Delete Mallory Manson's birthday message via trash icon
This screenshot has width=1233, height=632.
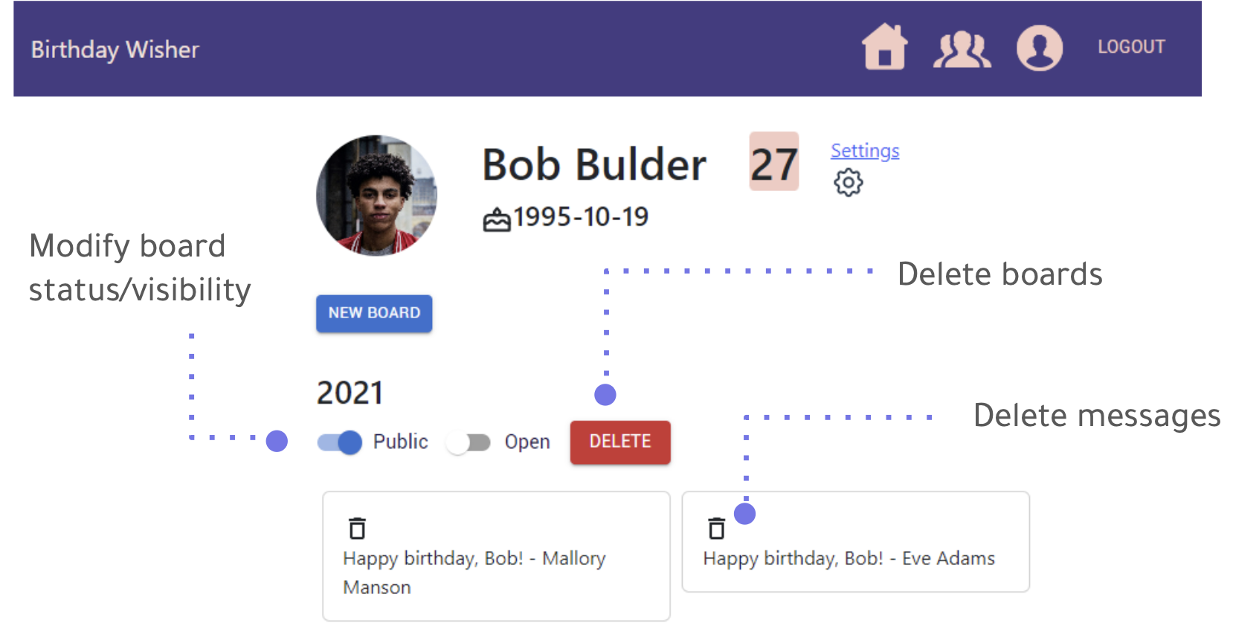356,527
